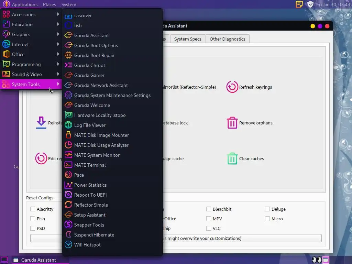Click the Clear caches label
Image resolution: width=352 pixels, height=264 pixels.
tap(251, 158)
